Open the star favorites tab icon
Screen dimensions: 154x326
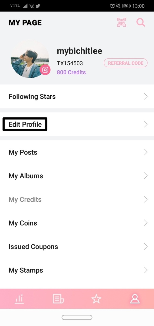click(x=96, y=299)
